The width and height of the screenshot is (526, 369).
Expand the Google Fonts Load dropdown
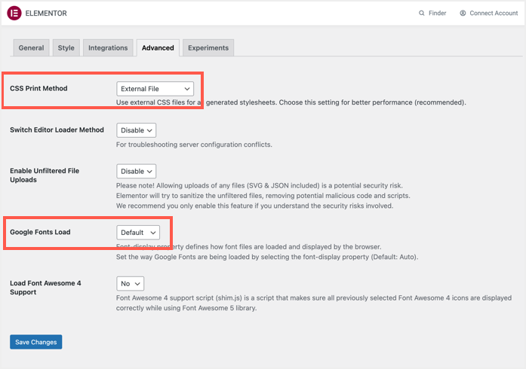[138, 233]
